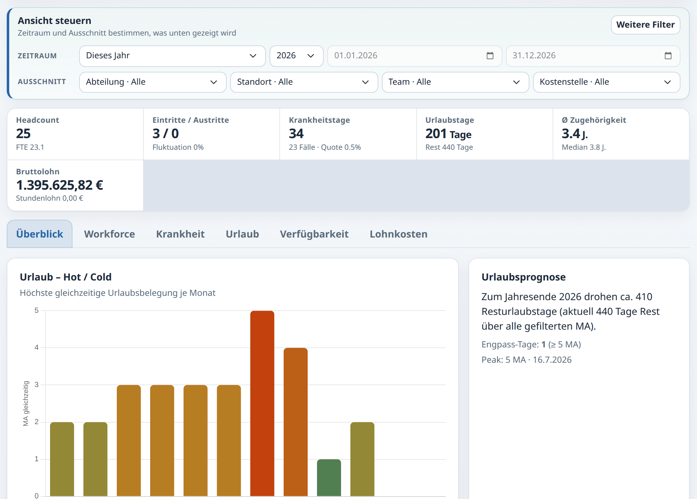Click '23 Fälle · Quote 0.5%' text

(325, 147)
